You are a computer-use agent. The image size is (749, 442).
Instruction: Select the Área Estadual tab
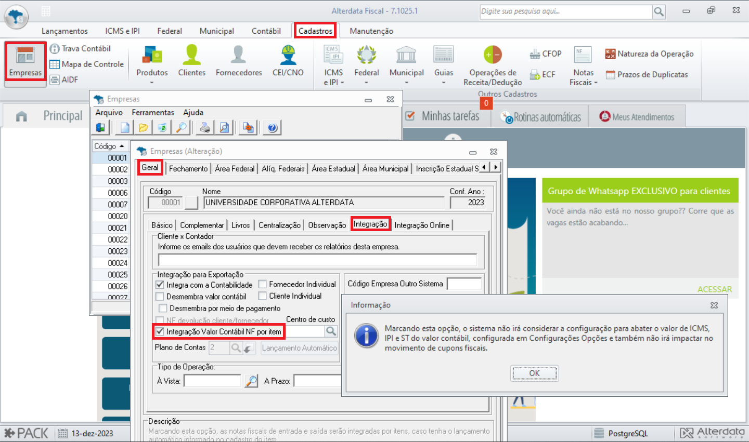(333, 168)
